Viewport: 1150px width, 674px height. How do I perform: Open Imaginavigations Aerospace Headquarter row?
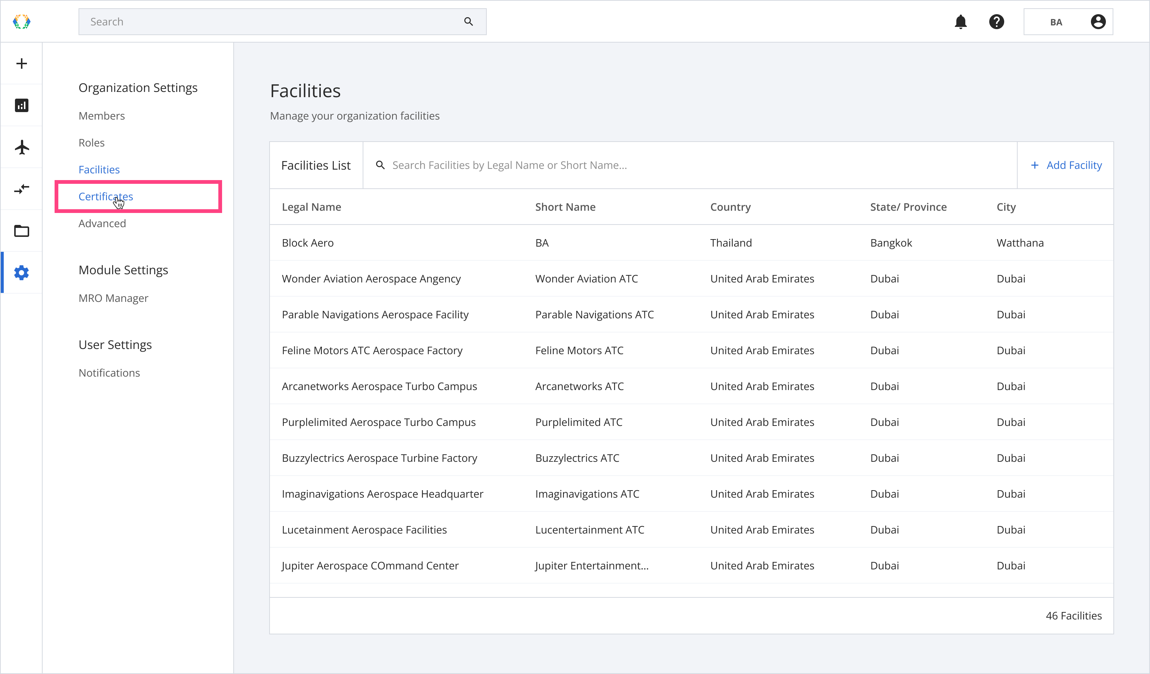(691, 494)
